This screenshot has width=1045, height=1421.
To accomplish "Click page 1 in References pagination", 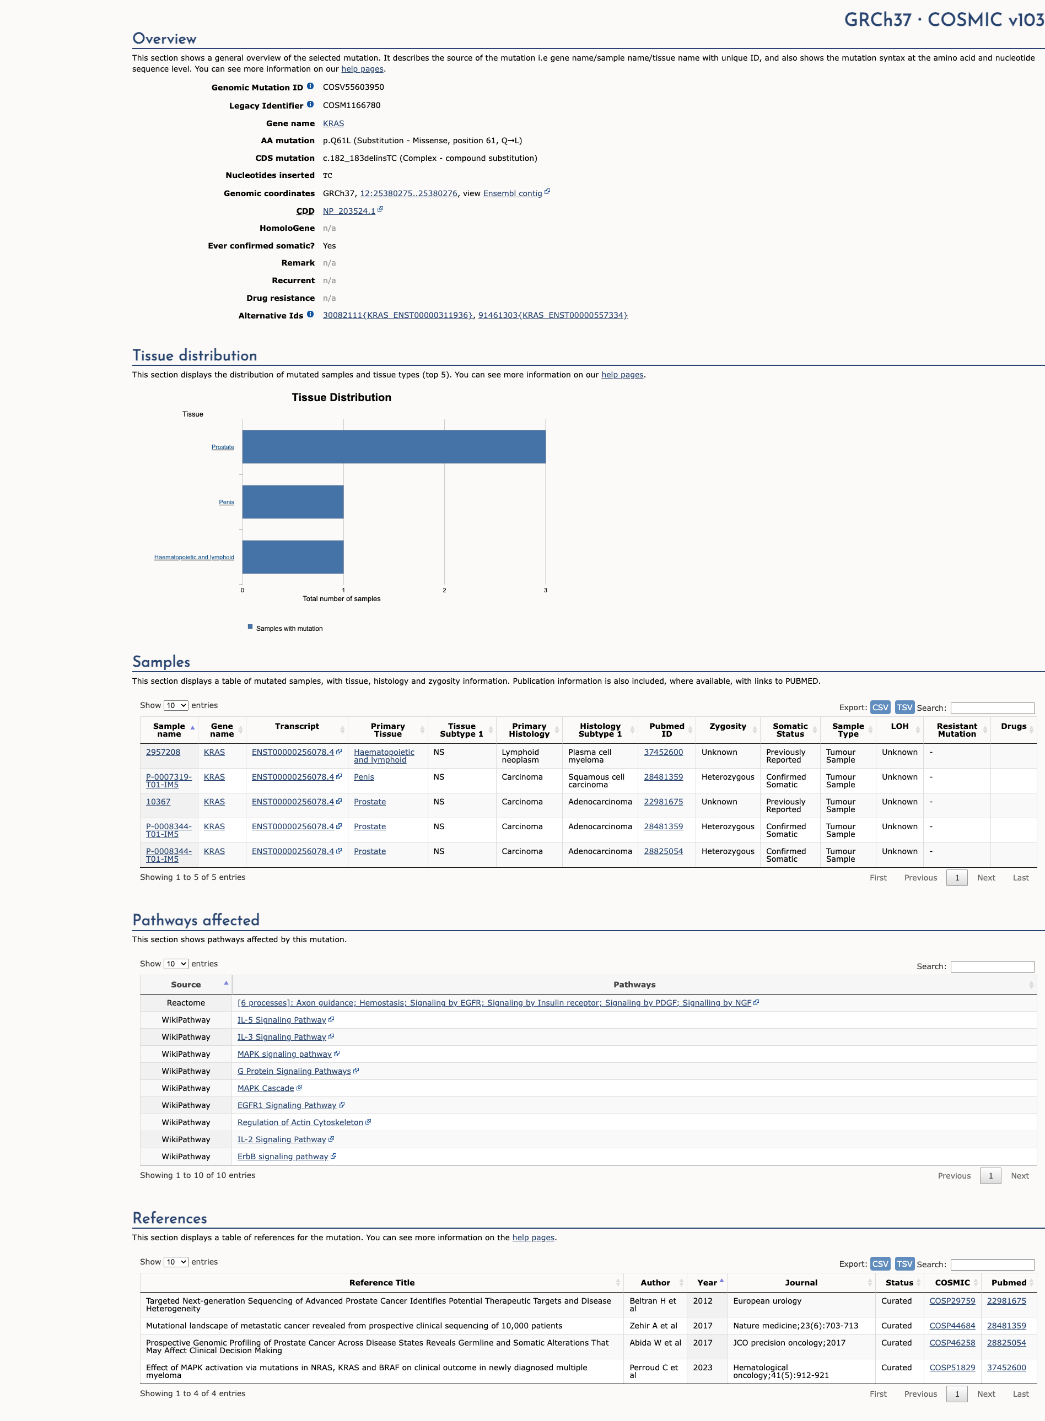I will (956, 1394).
